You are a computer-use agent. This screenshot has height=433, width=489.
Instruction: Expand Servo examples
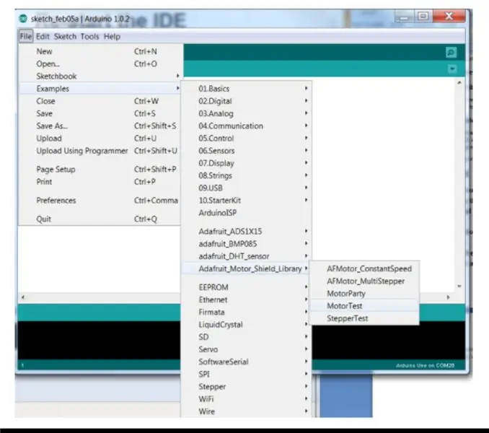(x=247, y=349)
